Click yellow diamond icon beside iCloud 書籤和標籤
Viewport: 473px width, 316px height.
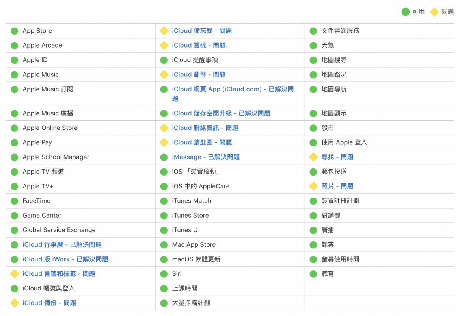click(x=15, y=273)
